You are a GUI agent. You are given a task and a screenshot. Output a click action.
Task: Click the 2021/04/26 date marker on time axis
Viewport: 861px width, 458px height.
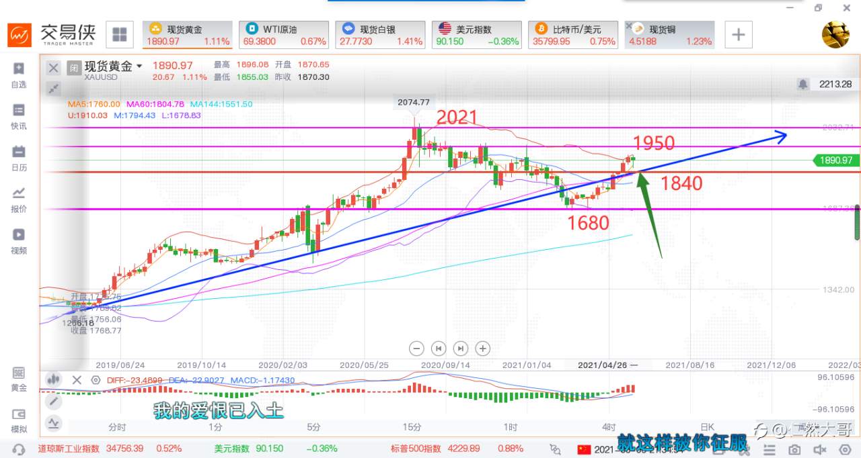(604, 365)
